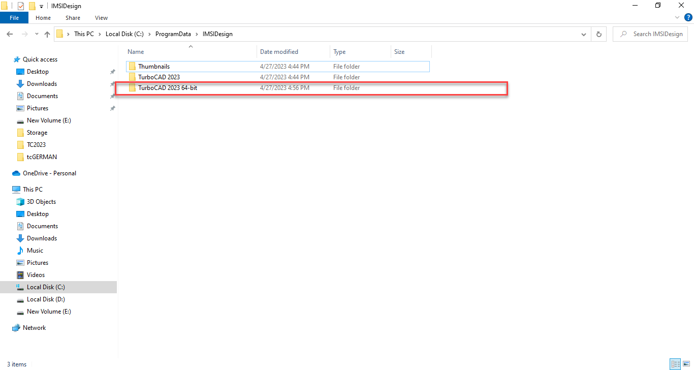
Task: Click IMSIDesign breadcrumb segment
Action: coord(217,34)
